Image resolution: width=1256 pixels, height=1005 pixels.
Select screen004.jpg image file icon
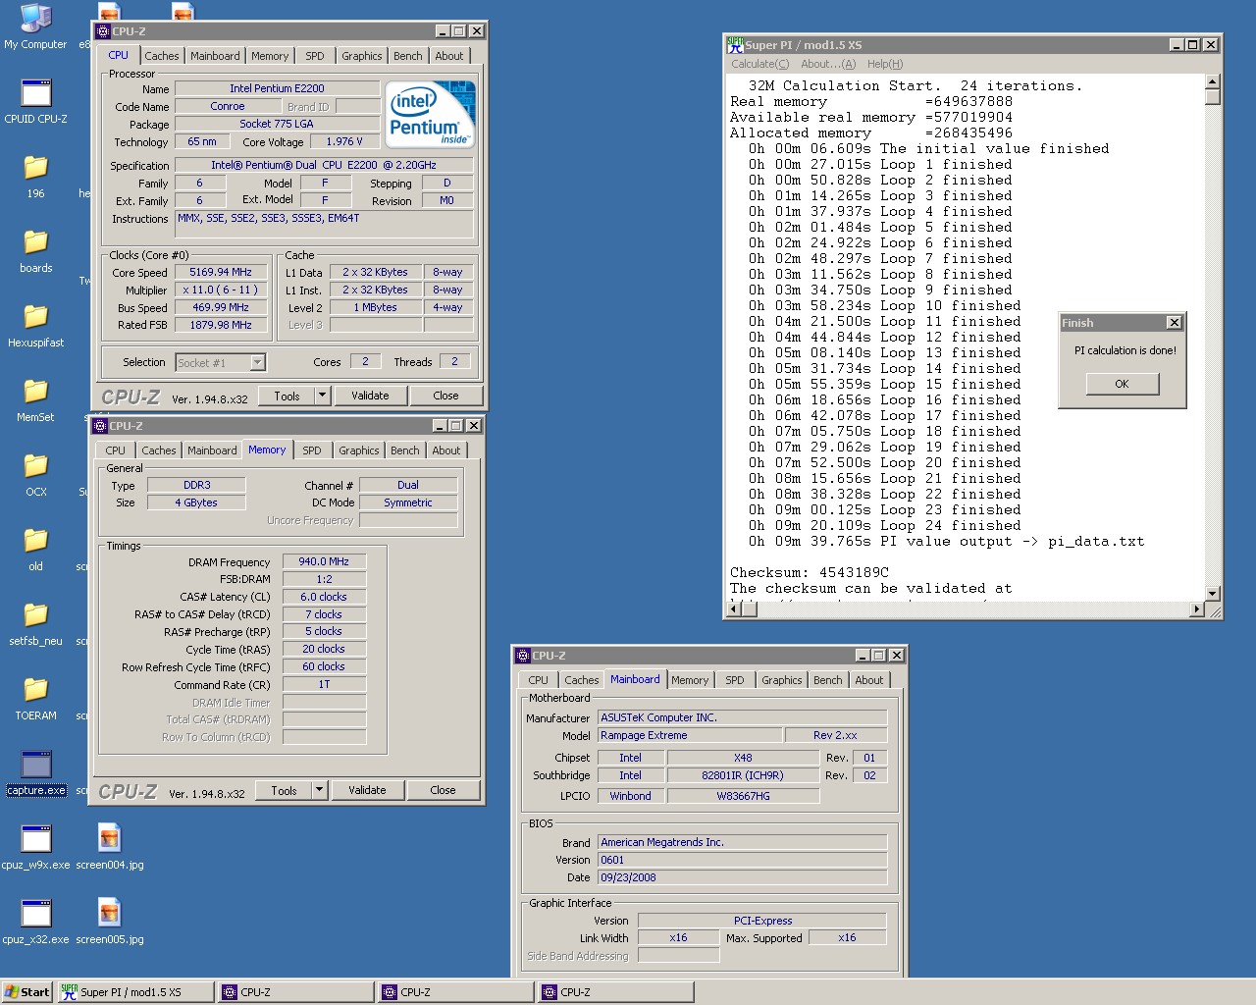tap(109, 848)
